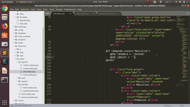
Task: Click the Chrome tray icon in top bar
Action: point(154,2)
